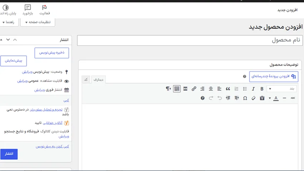Open the تجزیه و تحلیل سئو SEO analysis link
Screen dimensions: 304x171
tap(46, 109)
